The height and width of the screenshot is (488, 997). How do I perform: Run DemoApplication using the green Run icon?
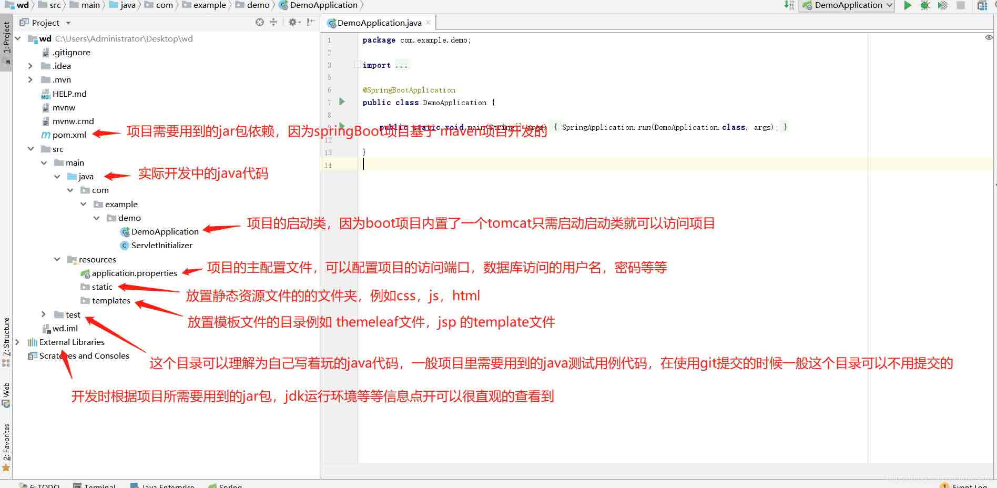(x=907, y=5)
